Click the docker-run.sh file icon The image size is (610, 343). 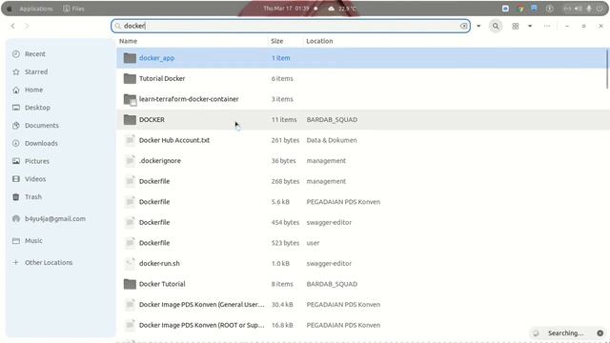[130, 263]
